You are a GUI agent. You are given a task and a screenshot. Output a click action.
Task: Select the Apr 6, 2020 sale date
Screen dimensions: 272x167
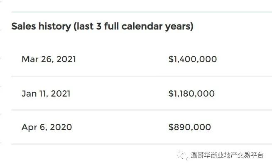47,127
